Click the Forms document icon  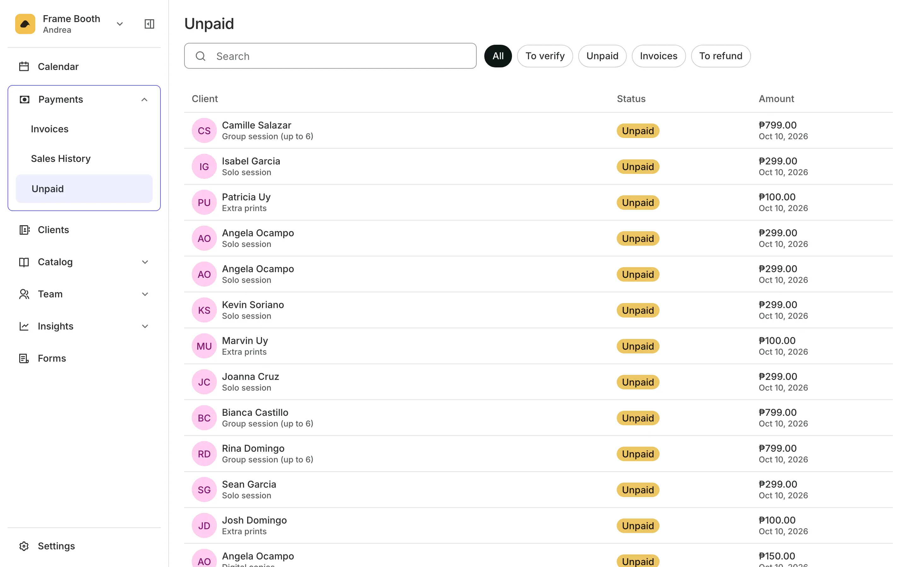point(24,358)
